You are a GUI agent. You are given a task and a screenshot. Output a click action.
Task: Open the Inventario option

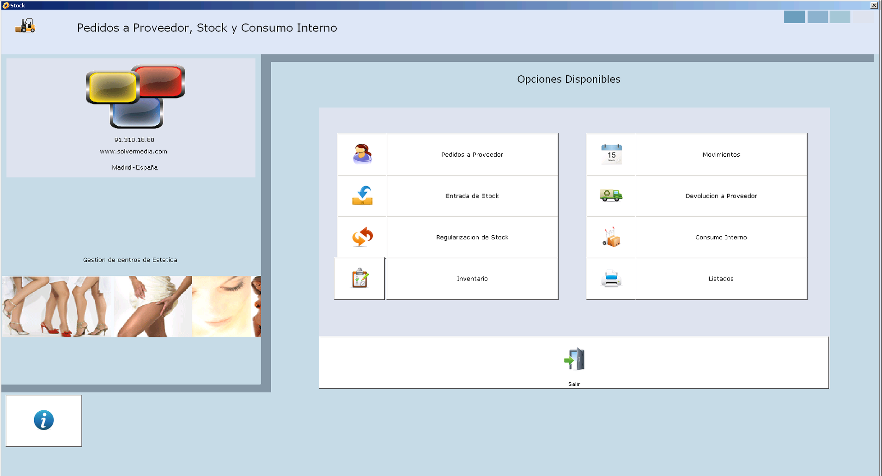point(472,279)
